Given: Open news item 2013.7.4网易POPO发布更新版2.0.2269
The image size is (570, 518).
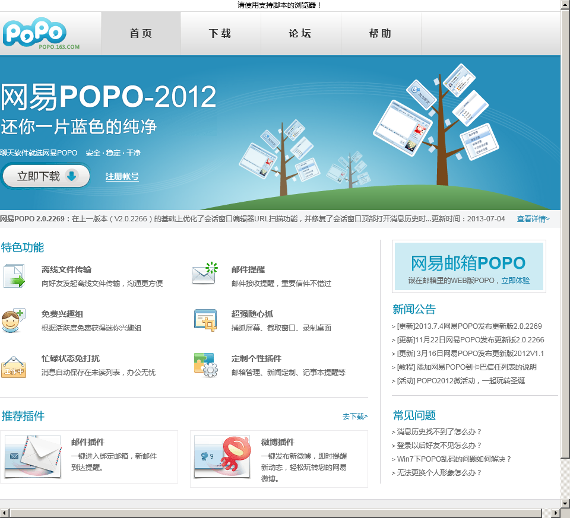Looking at the screenshot, I should tap(469, 326).
